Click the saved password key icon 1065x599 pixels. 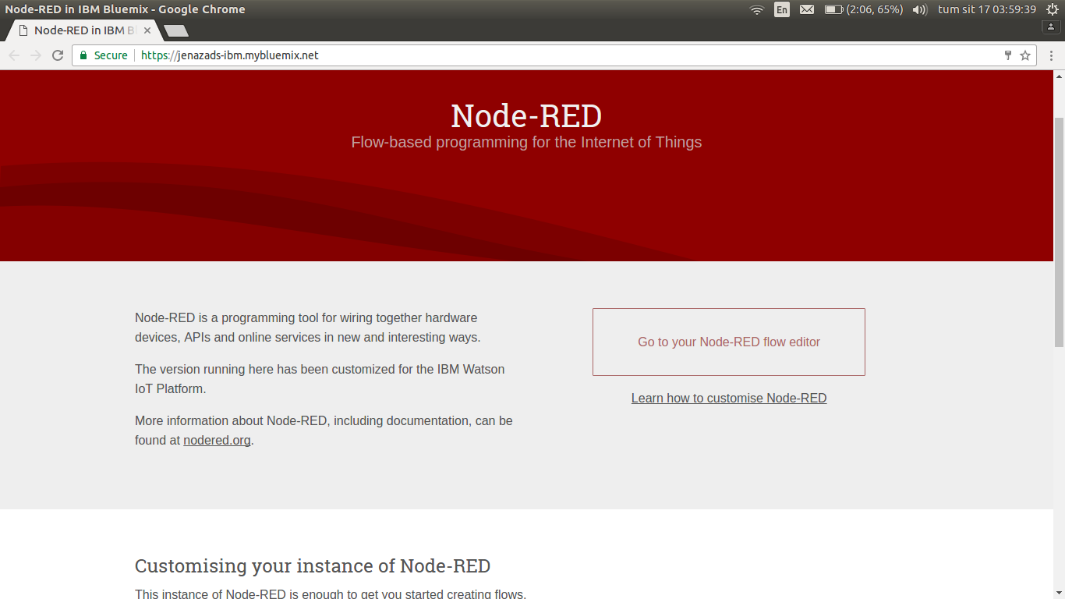tap(1007, 55)
